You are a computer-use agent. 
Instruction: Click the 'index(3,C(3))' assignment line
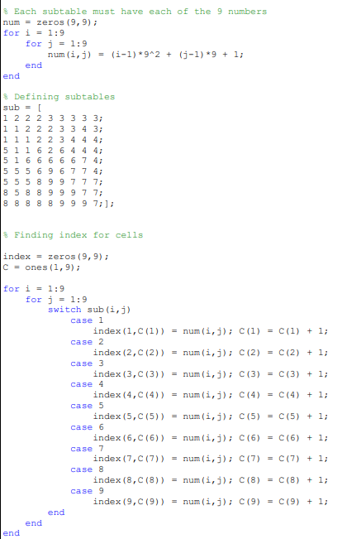211,373
